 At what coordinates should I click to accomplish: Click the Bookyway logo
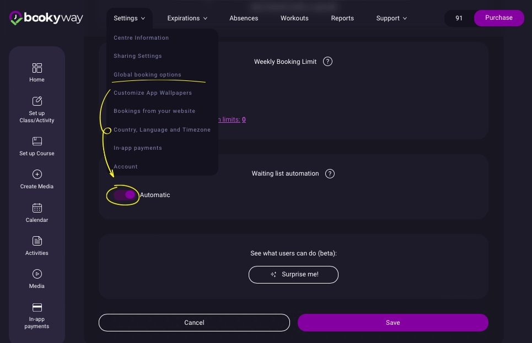(46, 18)
